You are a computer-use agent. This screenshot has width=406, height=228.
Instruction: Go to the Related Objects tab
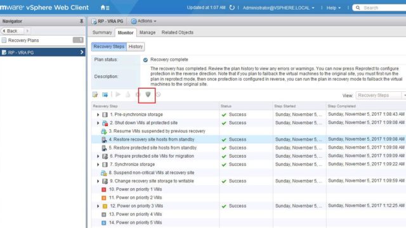[178, 32]
